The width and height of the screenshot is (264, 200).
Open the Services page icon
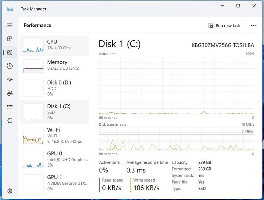tap(10, 121)
